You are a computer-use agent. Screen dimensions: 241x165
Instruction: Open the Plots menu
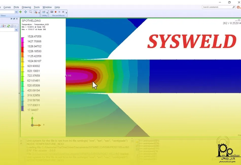pyautogui.click(x=16, y=7)
